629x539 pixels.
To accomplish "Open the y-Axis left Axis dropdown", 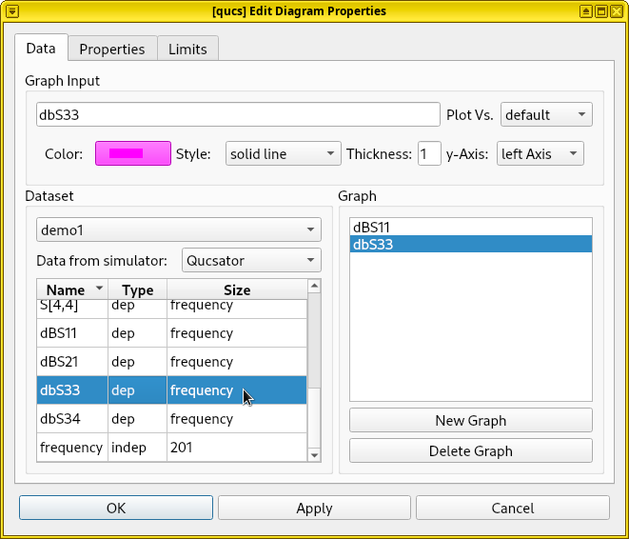I will (x=540, y=153).
